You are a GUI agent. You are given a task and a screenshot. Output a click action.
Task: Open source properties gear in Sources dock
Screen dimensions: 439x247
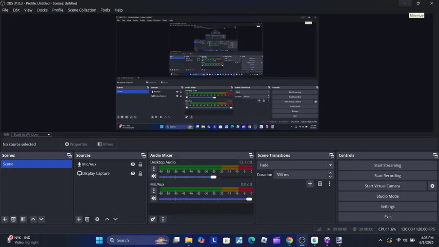[x=97, y=219]
